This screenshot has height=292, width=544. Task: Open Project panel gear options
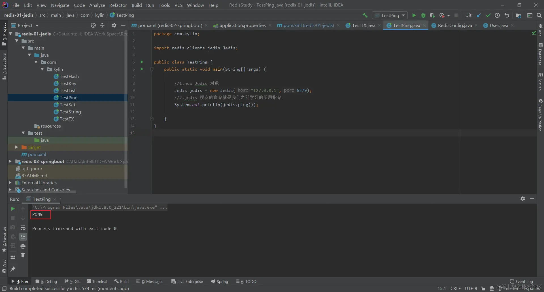(114, 25)
